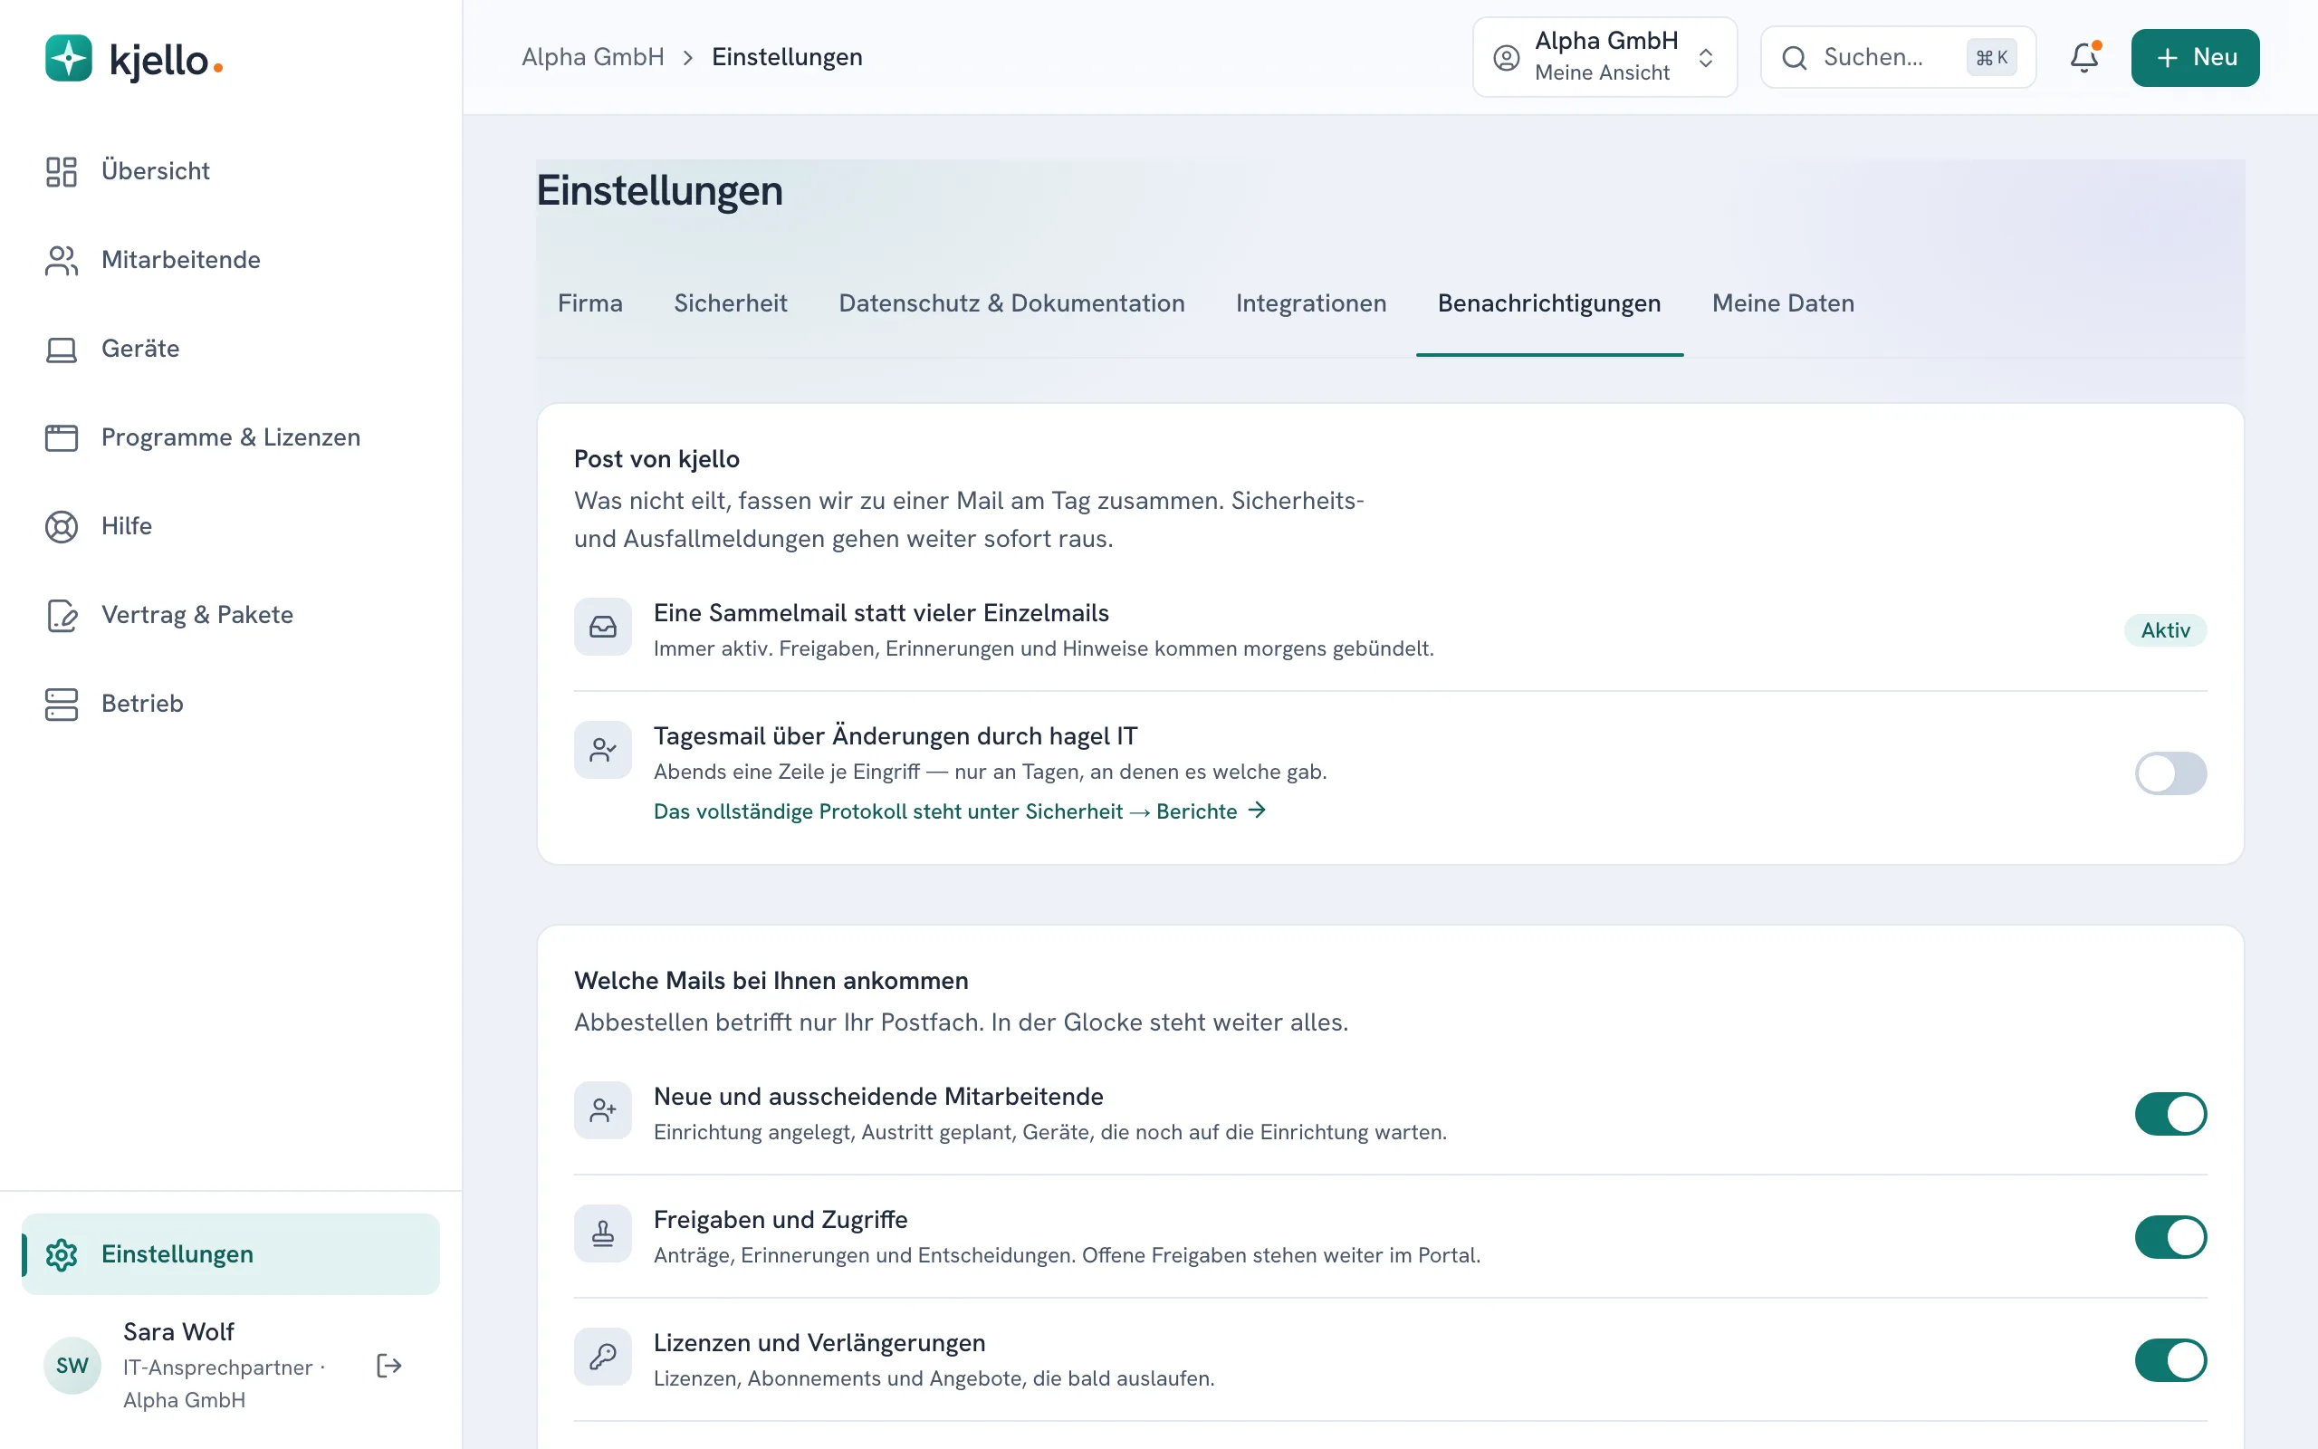2318x1449 pixels.
Task: Open the notifications bell icon
Action: point(2083,57)
